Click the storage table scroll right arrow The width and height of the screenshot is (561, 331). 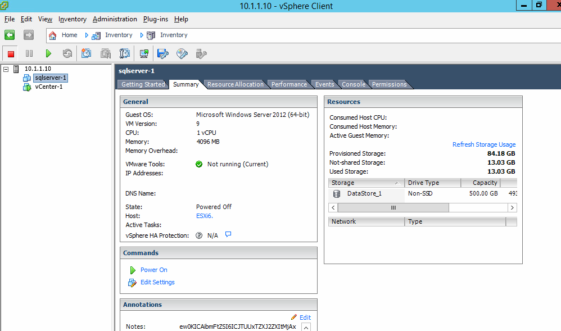coord(512,207)
